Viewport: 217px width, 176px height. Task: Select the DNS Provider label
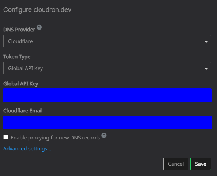(x=19, y=30)
